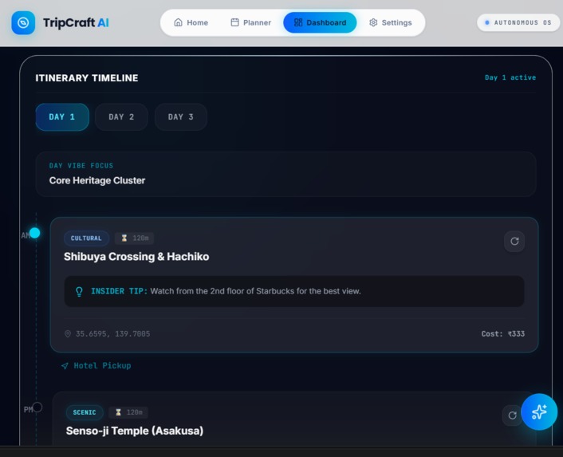This screenshot has height=457, width=563.
Task: Click the refresh icon on Shibuya Crossing card
Action: point(514,241)
